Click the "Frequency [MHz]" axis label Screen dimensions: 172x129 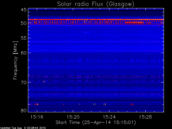point(15,60)
